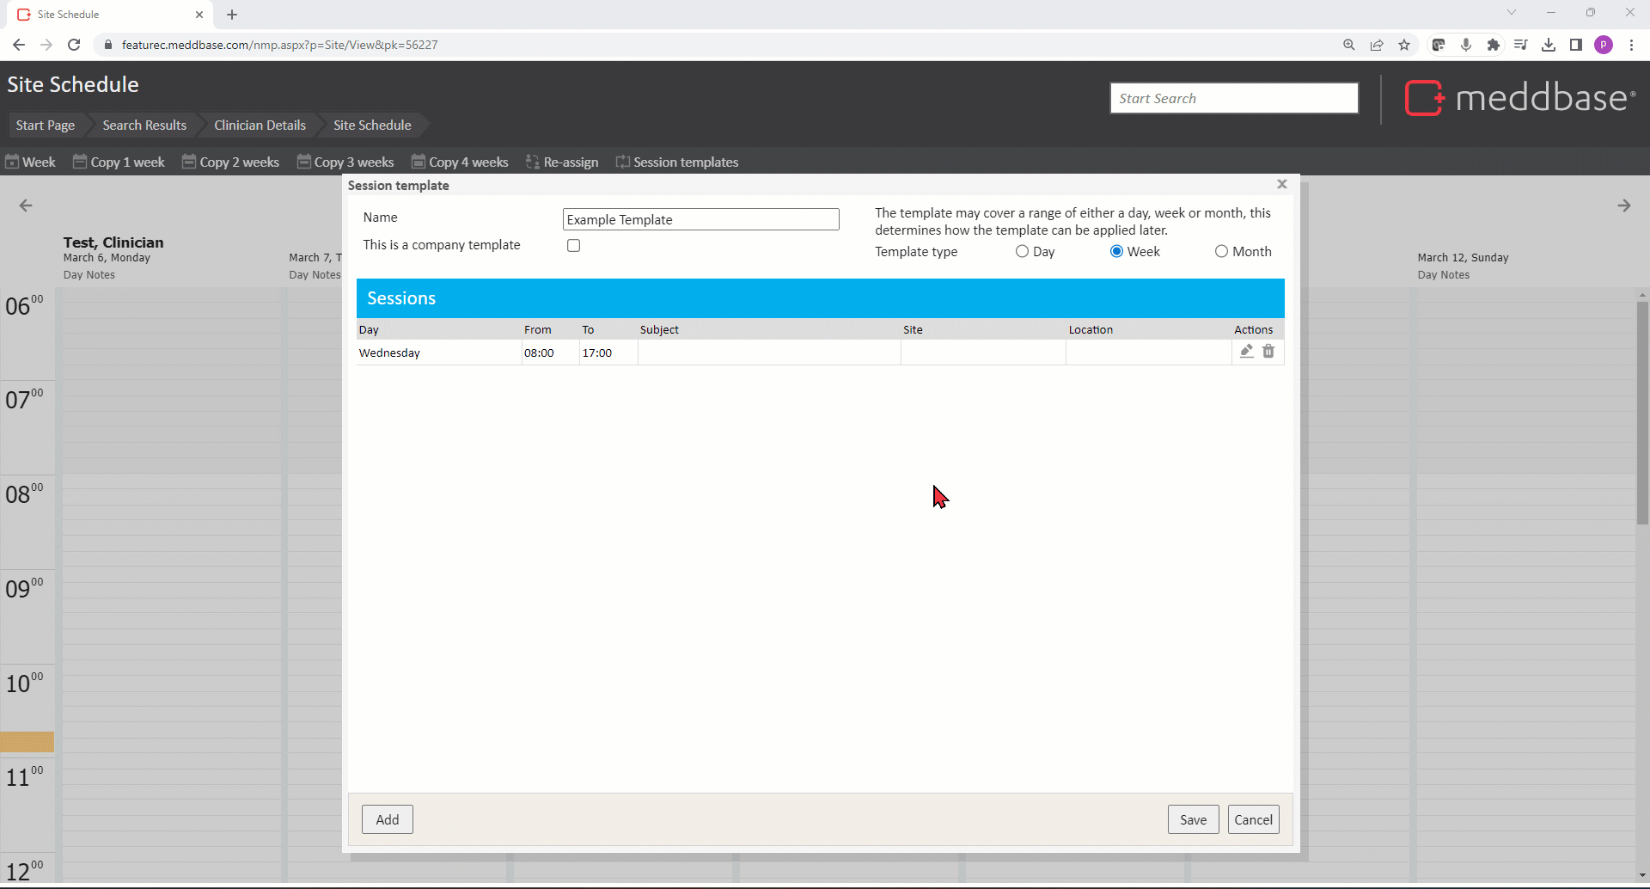Bookmark this page with the star icon
Viewport: 1650px width, 889px height.
1404,45
